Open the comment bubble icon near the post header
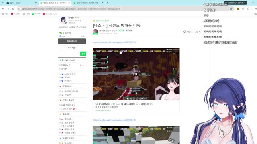257x144 pixels. 184,32
